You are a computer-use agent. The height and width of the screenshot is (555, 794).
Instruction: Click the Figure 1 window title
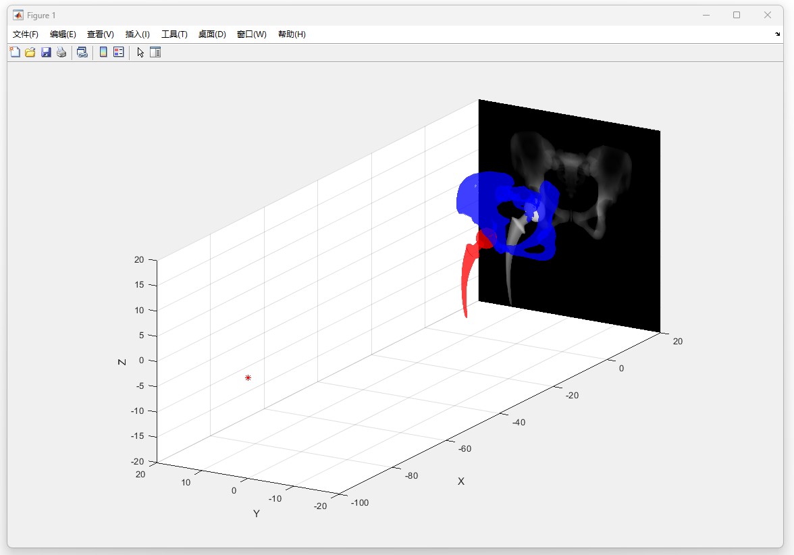pos(41,15)
